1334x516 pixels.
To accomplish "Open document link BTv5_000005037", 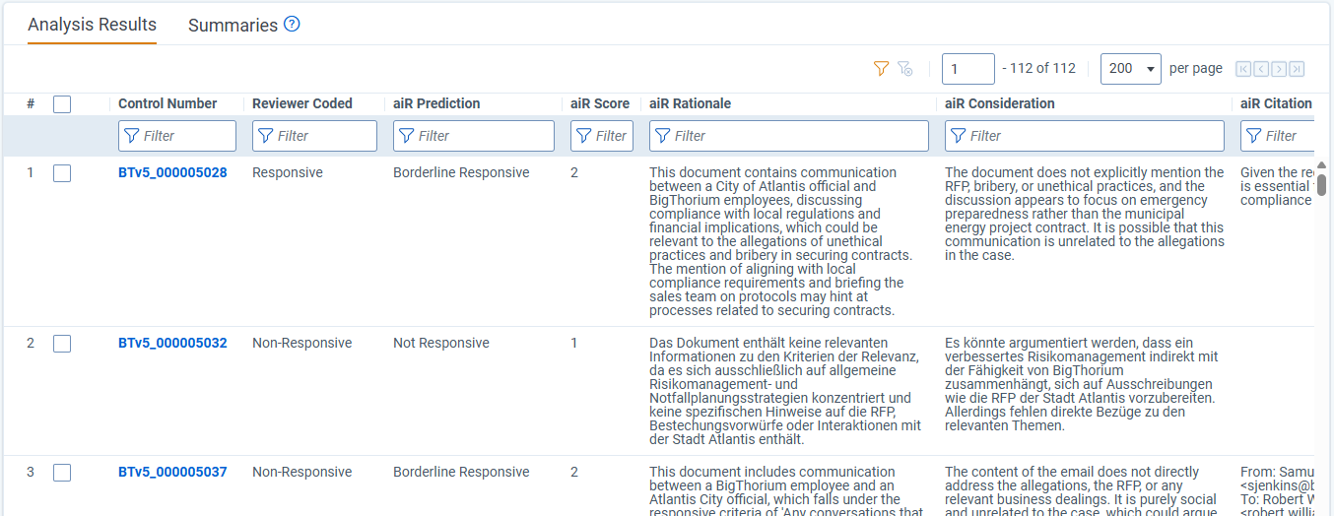I will click(172, 472).
